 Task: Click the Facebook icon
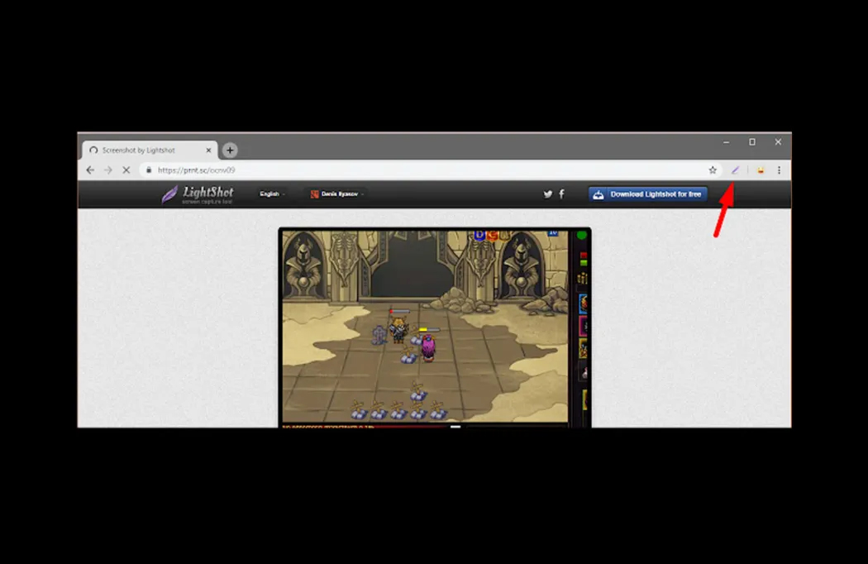pyautogui.click(x=561, y=194)
